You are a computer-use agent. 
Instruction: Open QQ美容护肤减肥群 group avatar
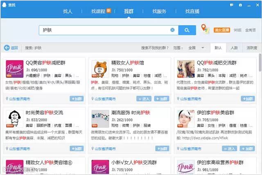15,69
